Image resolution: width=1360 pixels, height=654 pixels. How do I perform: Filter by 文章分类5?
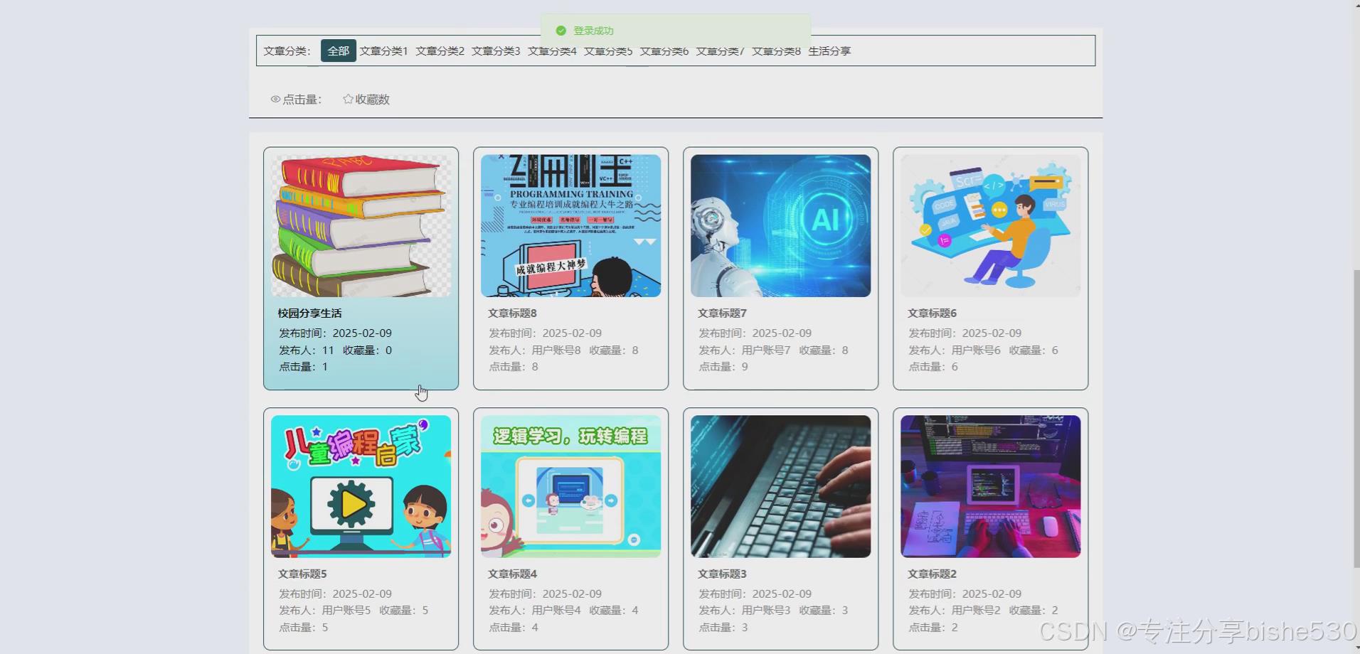pos(608,51)
